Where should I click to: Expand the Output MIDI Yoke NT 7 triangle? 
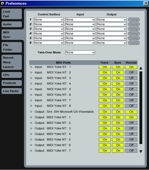click(x=31, y=151)
